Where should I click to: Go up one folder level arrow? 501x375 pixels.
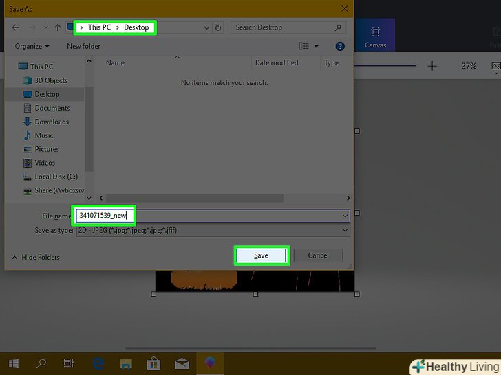pyautogui.click(x=58, y=27)
